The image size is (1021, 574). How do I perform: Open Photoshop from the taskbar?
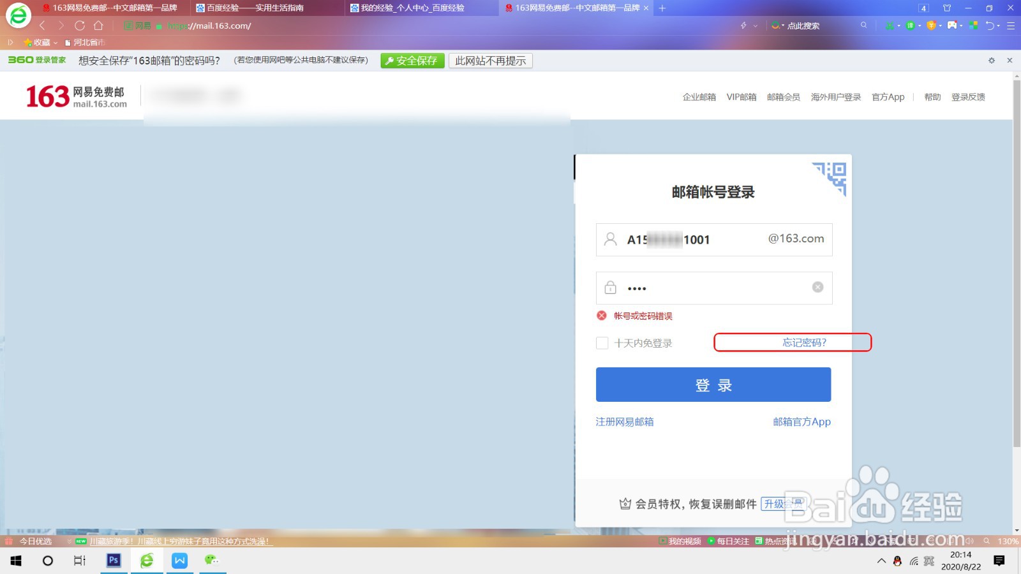click(114, 560)
